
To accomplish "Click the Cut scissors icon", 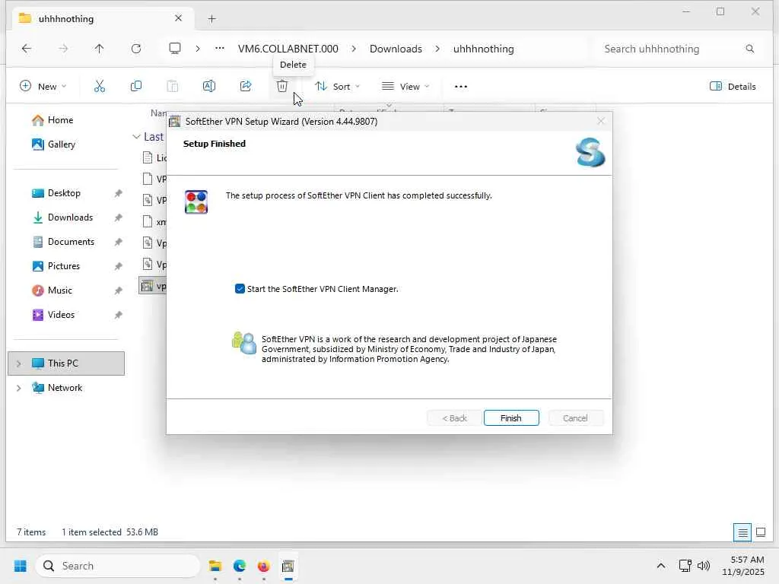I will coord(100,87).
